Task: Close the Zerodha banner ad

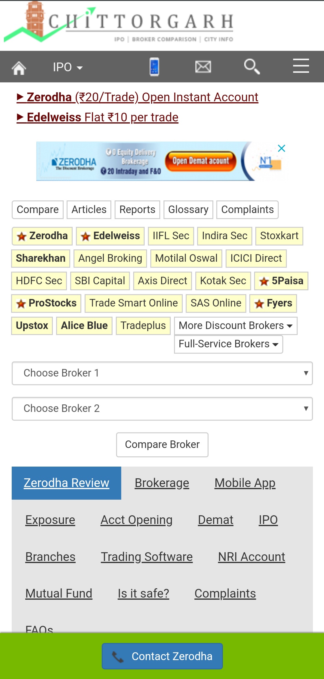Action: pyautogui.click(x=281, y=148)
